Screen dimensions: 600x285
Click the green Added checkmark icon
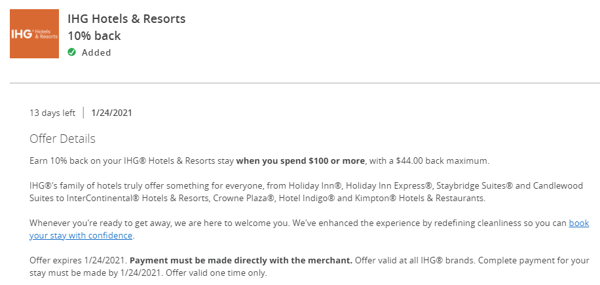[71, 52]
